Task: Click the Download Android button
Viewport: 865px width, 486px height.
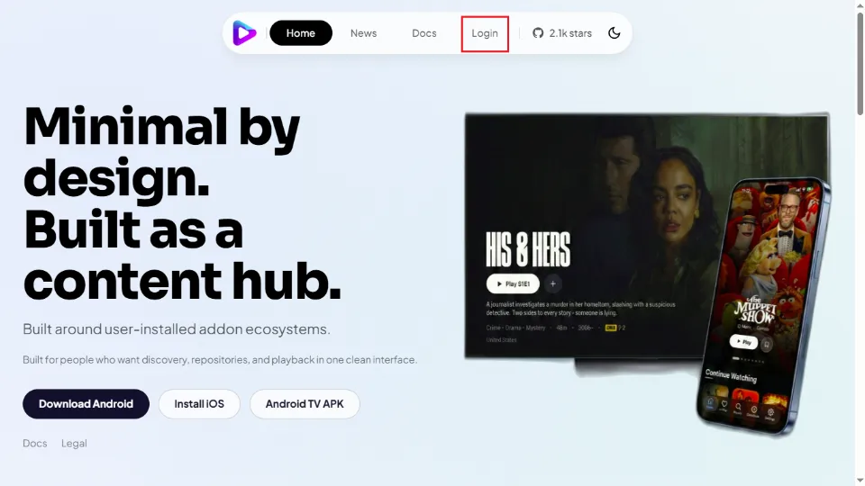Action: (x=86, y=404)
